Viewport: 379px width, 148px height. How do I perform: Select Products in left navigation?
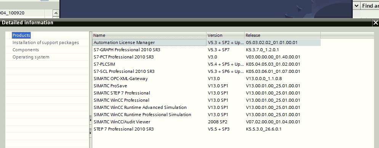[x=21, y=35]
